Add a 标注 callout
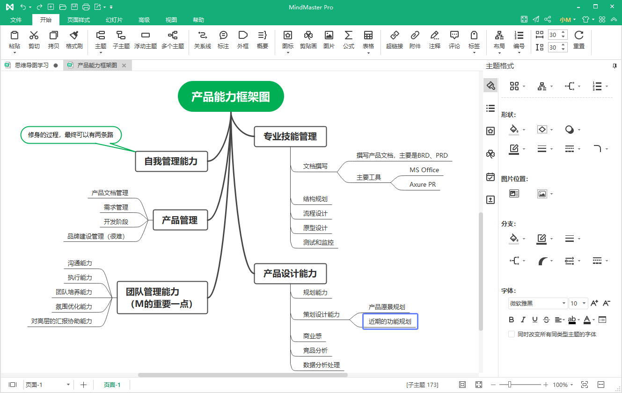 point(223,40)
